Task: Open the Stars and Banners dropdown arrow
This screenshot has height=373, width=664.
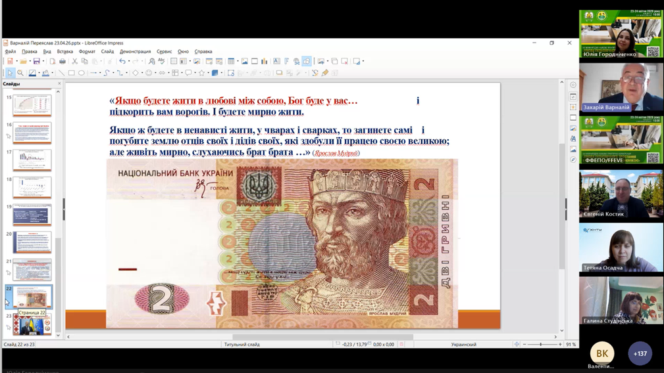Action: [x=208, y=73]
